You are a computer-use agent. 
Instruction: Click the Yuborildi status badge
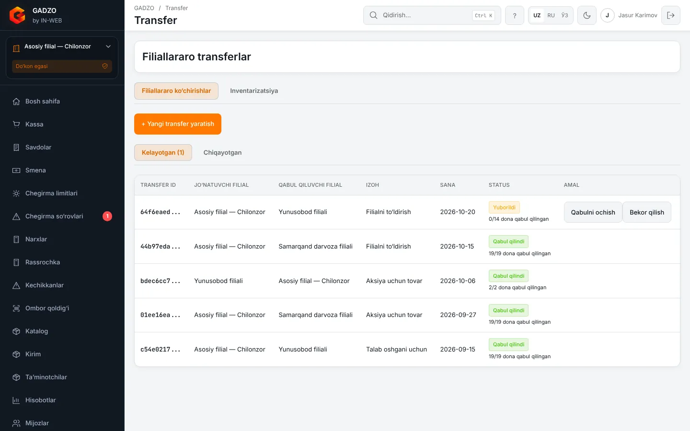click(504, 207)
